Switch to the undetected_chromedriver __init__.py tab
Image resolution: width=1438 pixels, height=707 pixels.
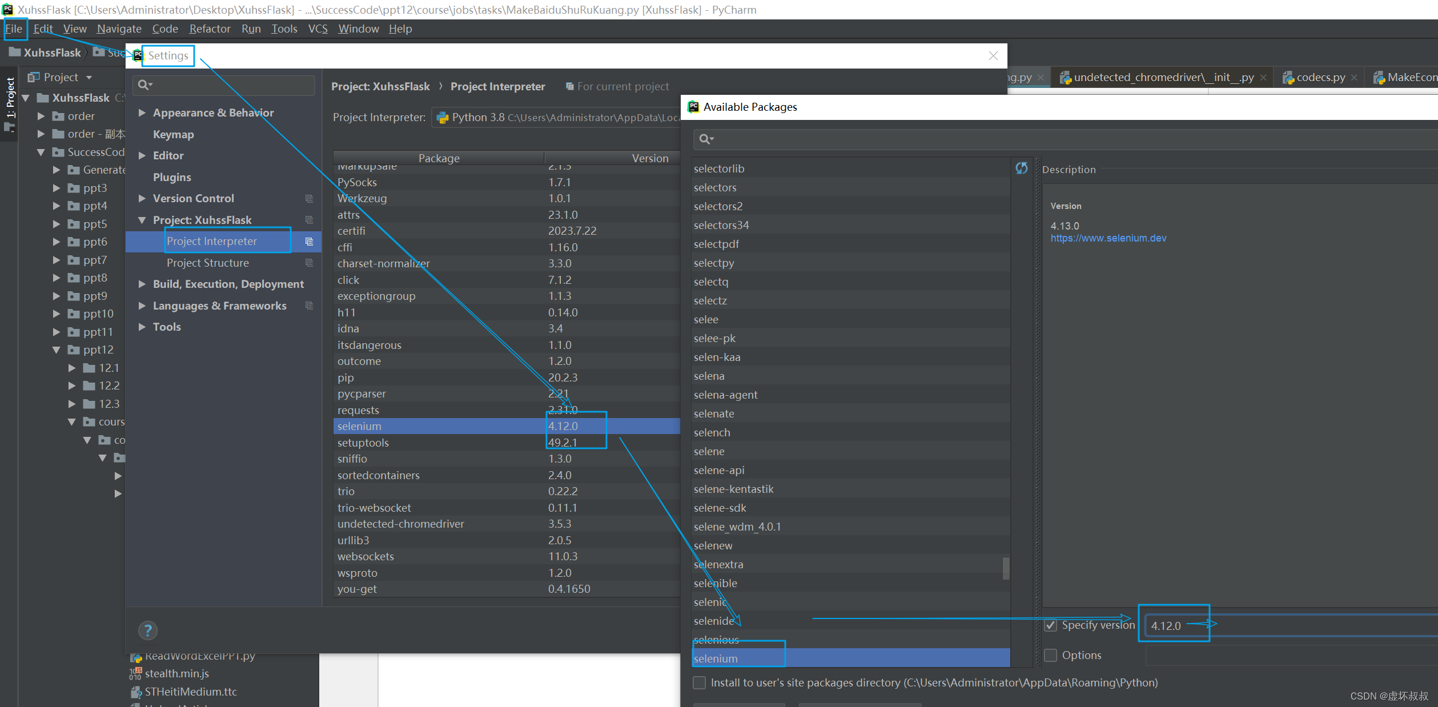[x=1163, y=78]
